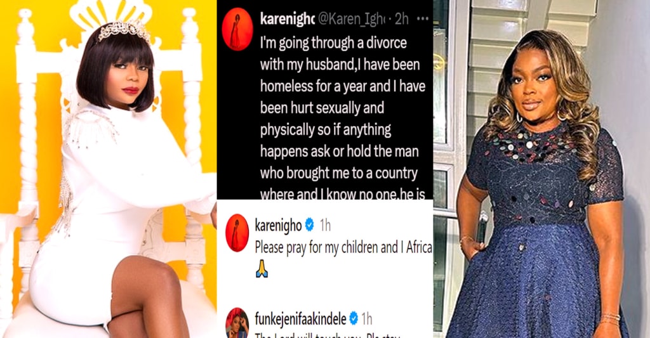The width and height of the screenshot is (650, 338).
Task: Click the verified badge beside funkejenifaakindele
Action: (x=354, y=318)
